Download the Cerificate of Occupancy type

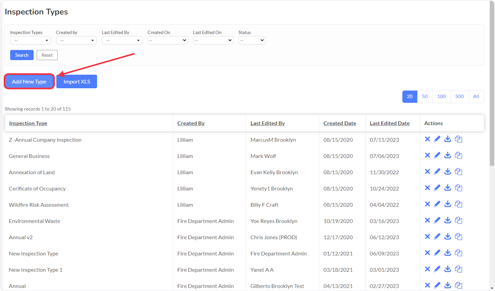click(x=448, y=188)
